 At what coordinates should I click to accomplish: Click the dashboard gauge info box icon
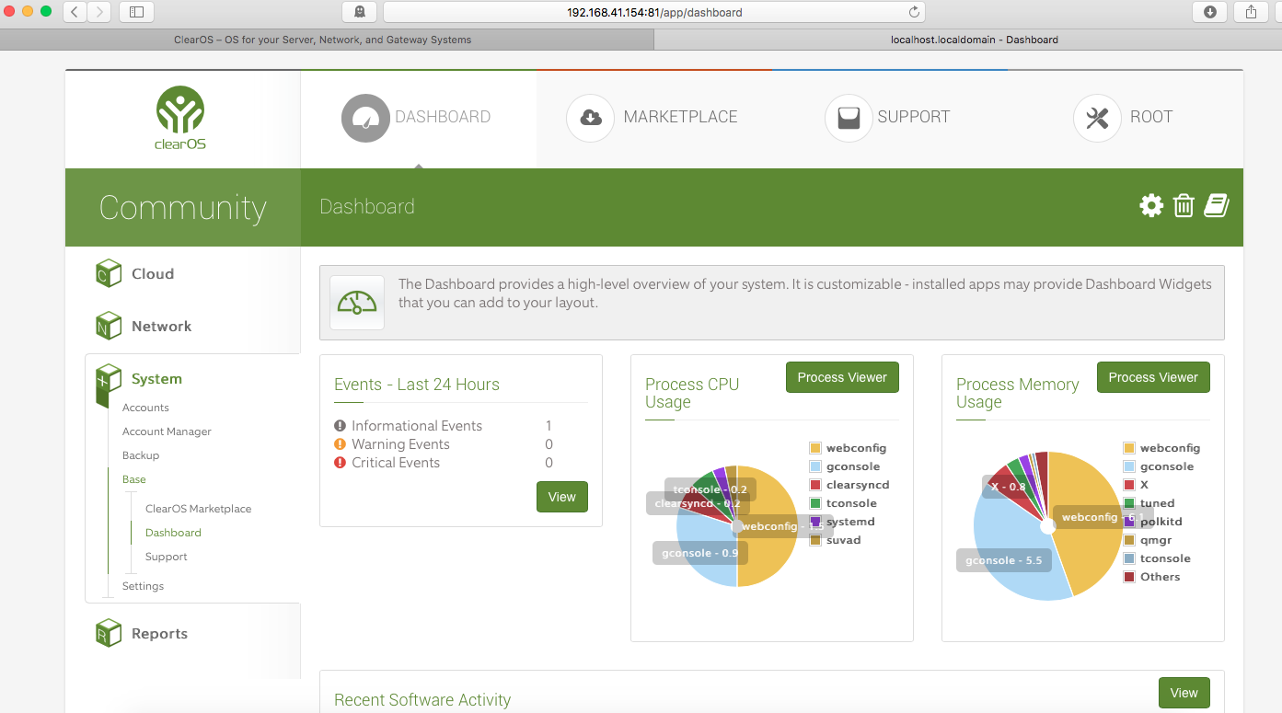pos(357,303)
